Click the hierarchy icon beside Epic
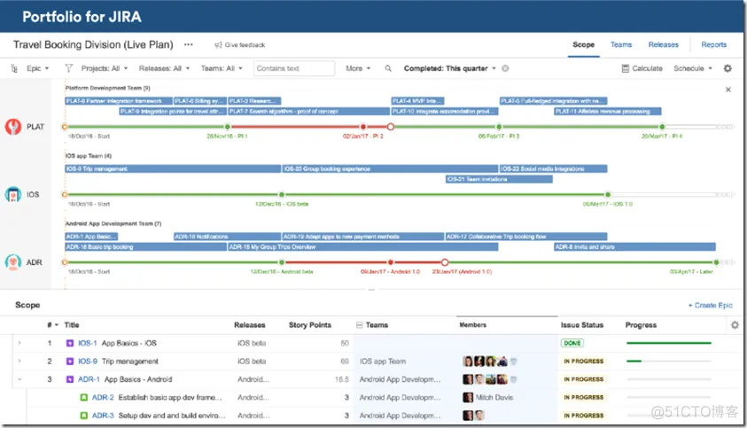Screen dimensions: 747x428 coord(14,68)
